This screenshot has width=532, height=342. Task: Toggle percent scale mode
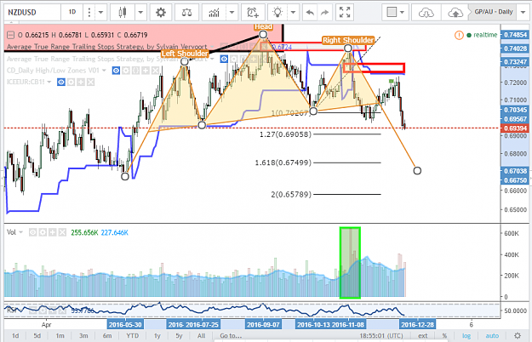click(x=444, y=335)
